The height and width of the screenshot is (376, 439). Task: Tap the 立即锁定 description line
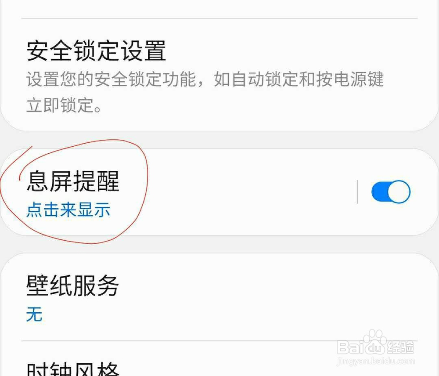[x=64, y=105]
